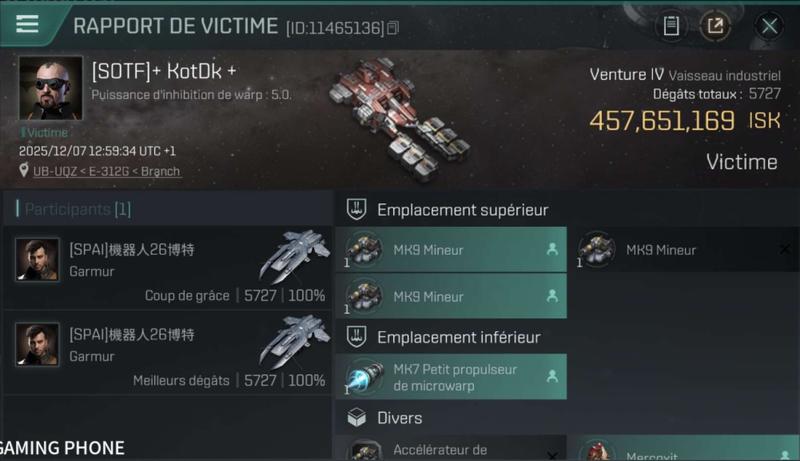Open the hamburger menu
The image size is (800, 461).
click(27, 24)
